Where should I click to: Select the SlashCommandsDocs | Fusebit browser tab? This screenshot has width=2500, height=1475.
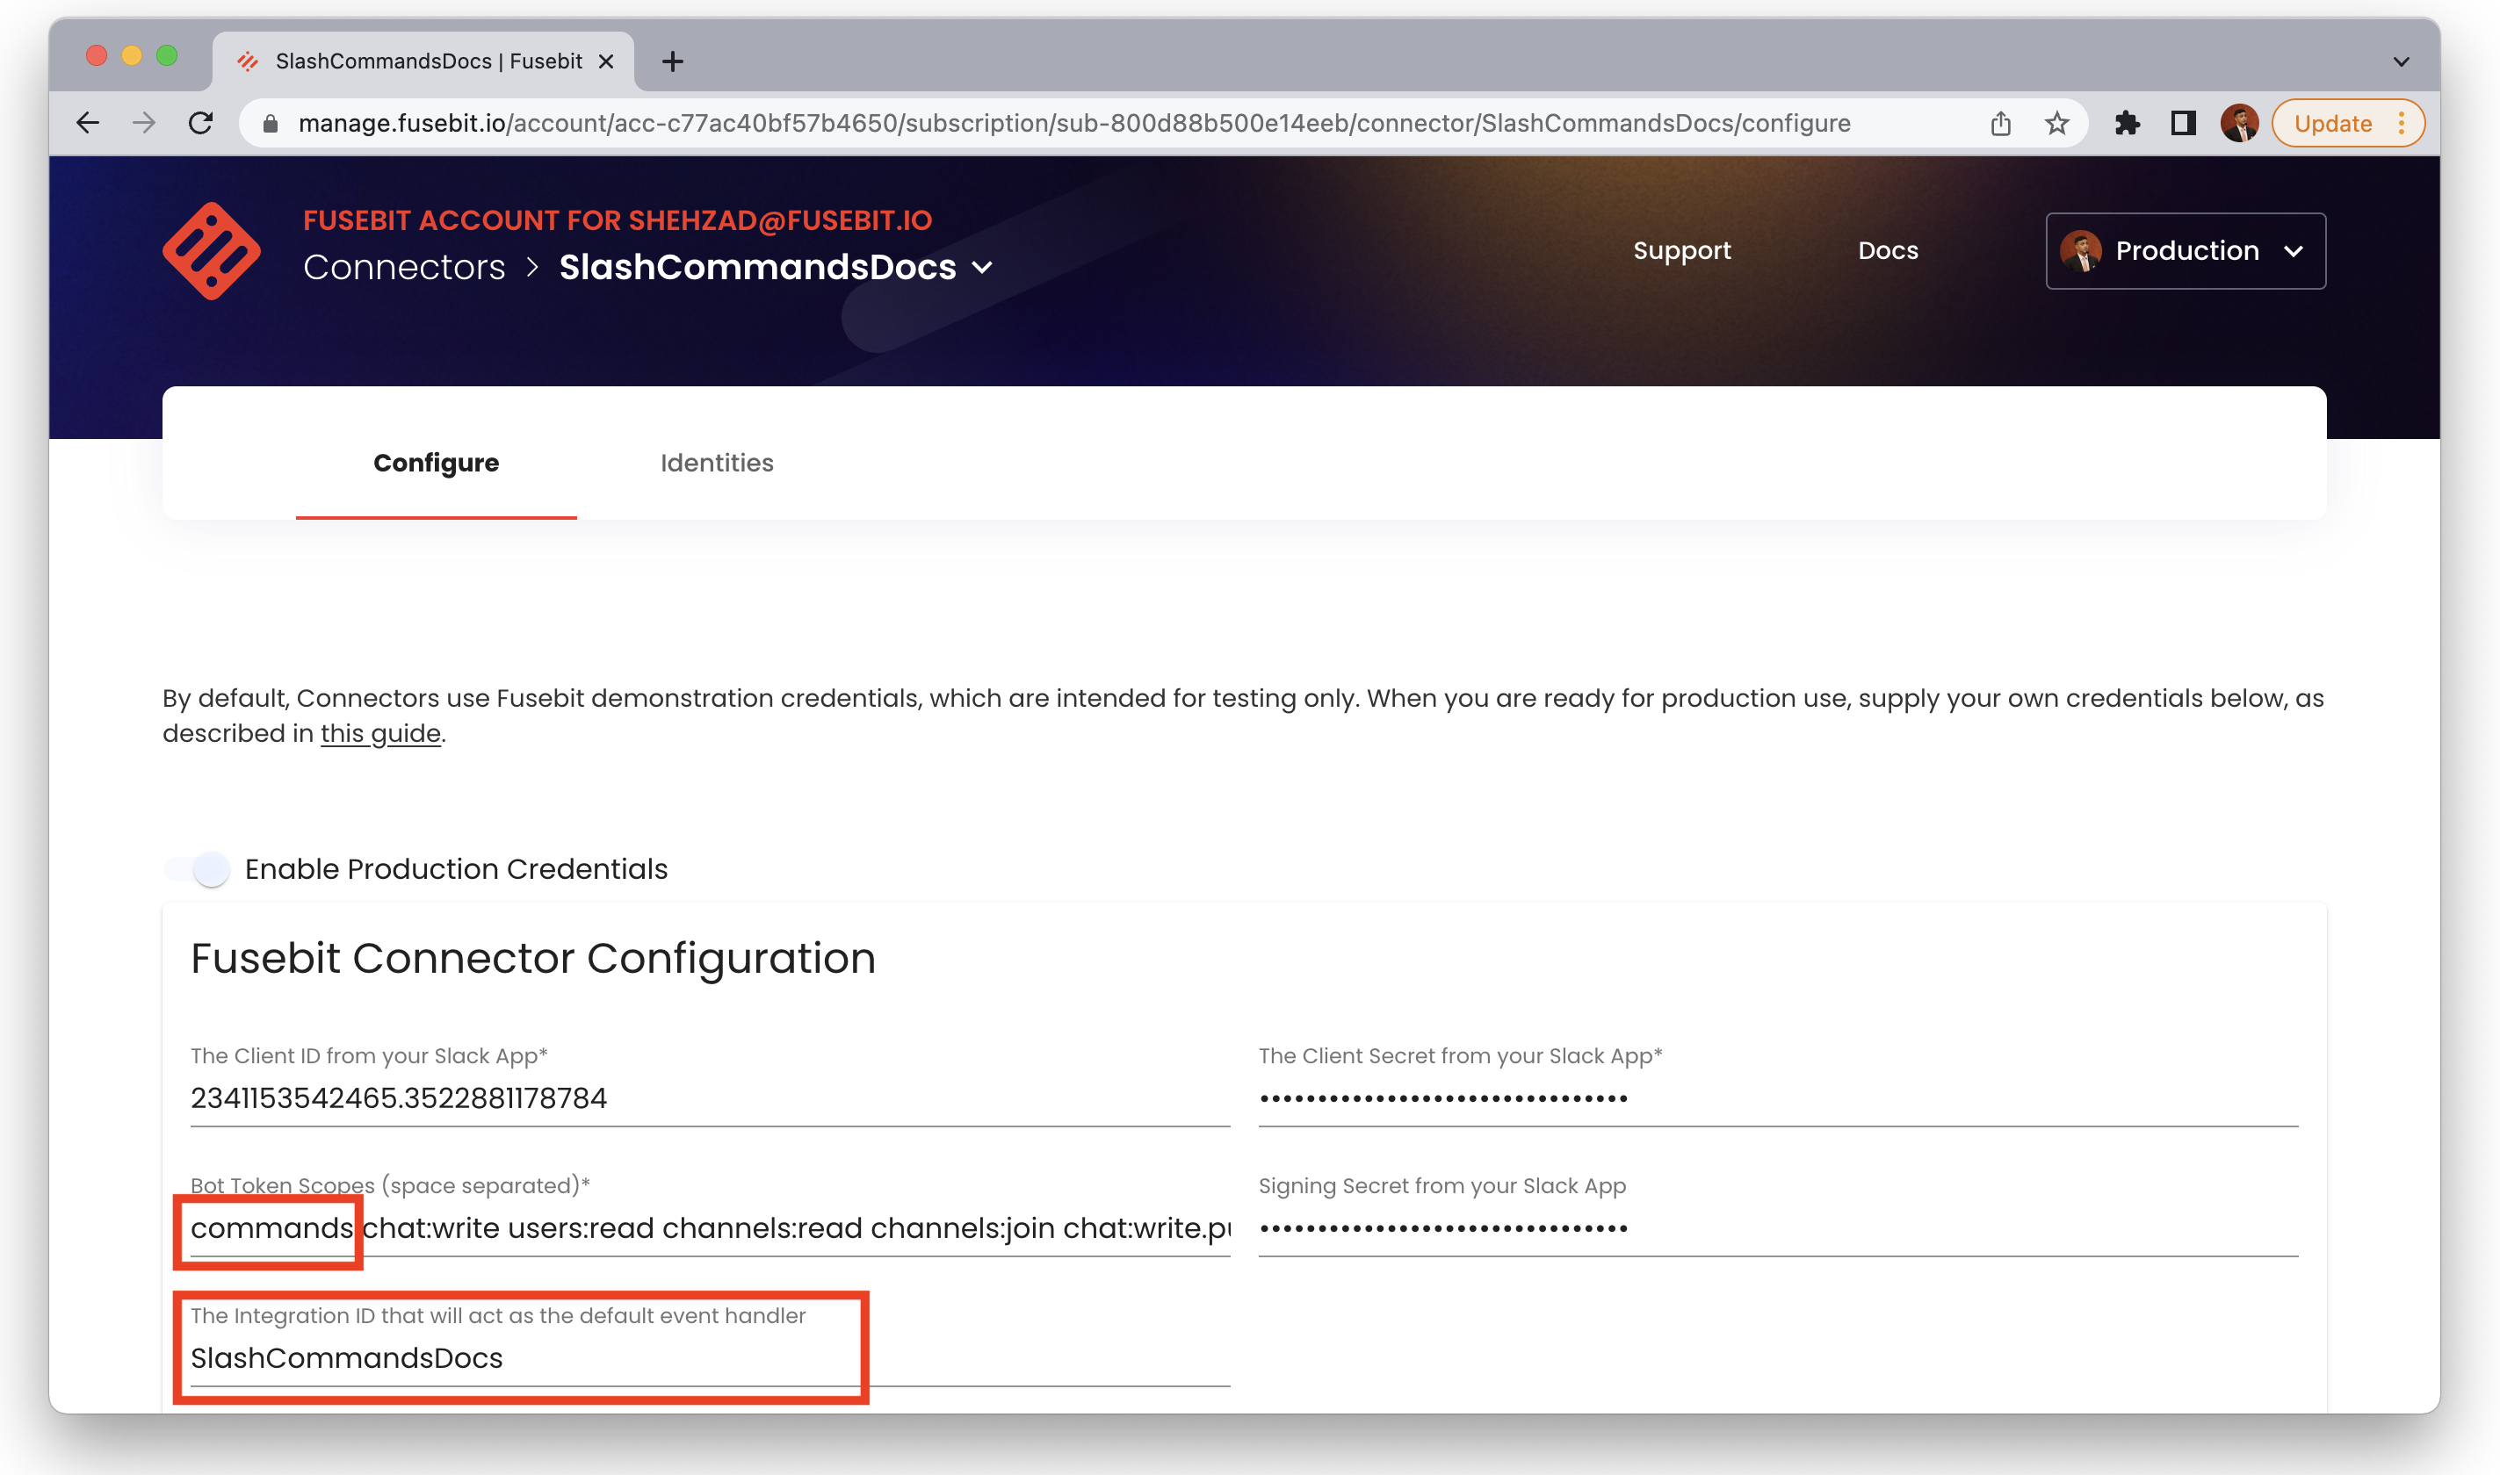tap(423, 61)
